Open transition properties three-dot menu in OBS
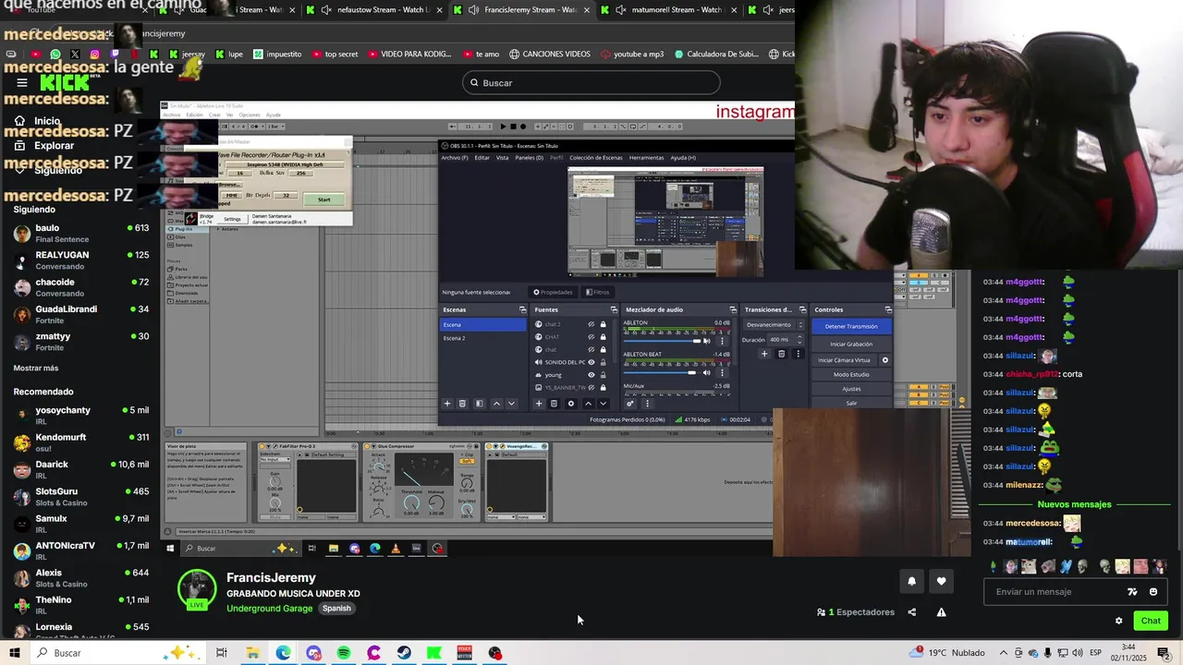This screenshot has height=665, width=1183. tap(798, 354)
